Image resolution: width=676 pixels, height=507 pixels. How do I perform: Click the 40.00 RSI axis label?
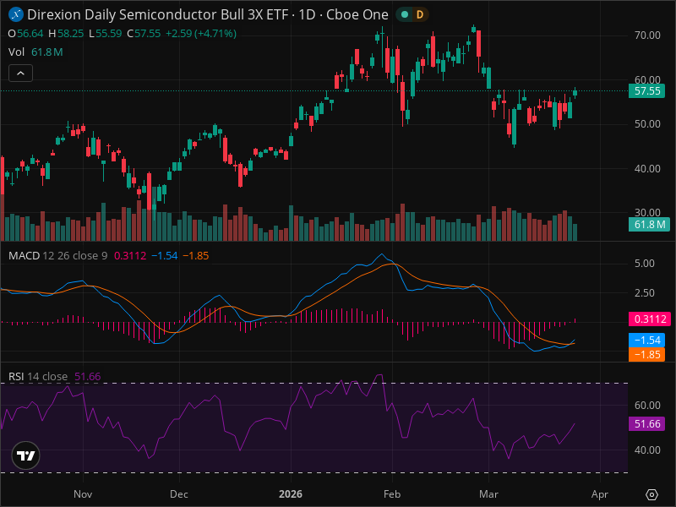click(x=647, y=450)
